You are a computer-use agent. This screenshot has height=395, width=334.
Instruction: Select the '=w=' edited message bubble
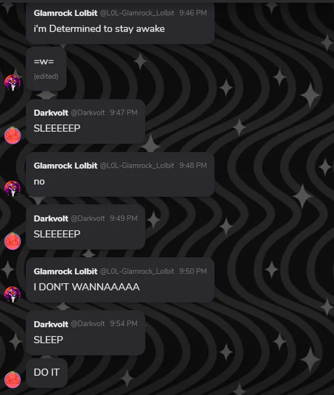pyautogui.click(x=46, y=68)
